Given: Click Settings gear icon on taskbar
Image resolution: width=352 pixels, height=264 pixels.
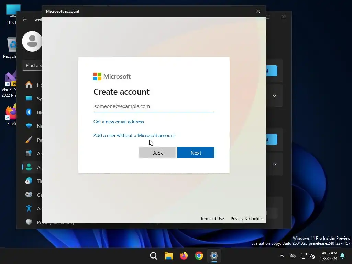Looking at the screenshot, I should [214, 256].
